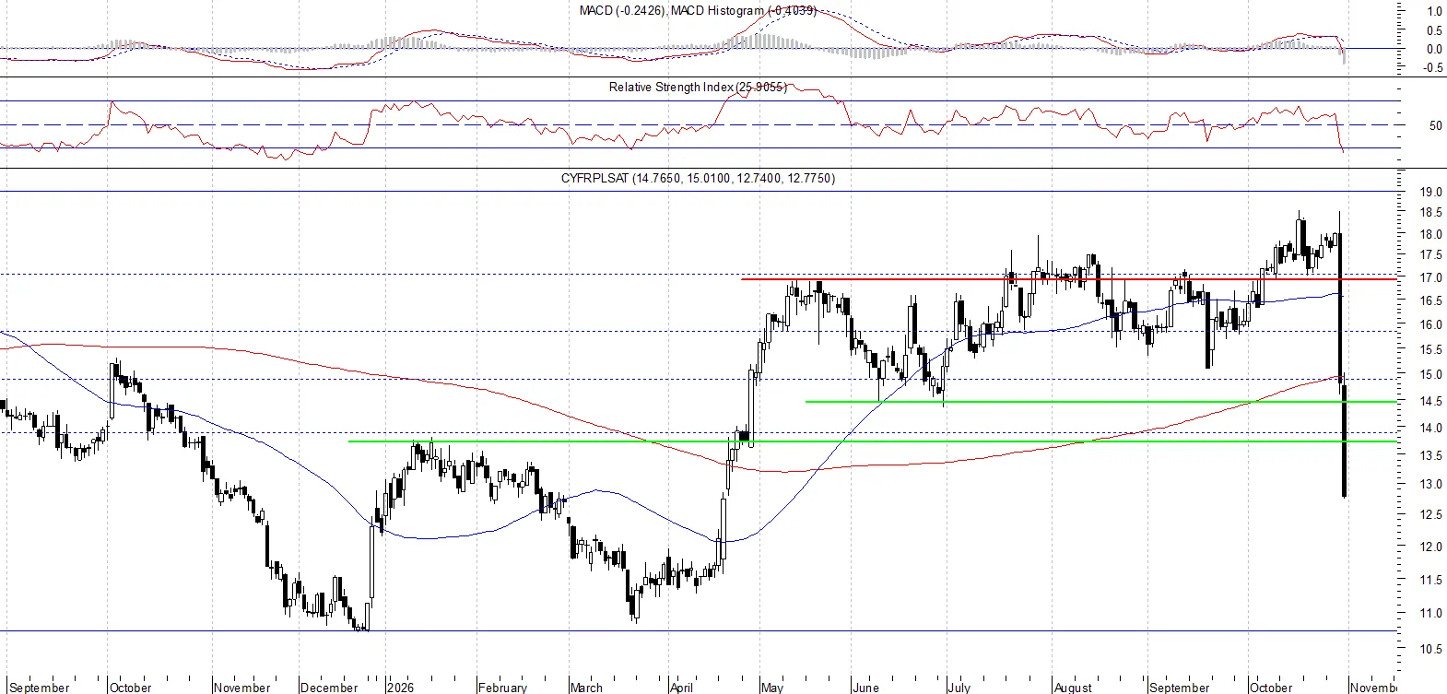
Task: Click the December label on date axis
Action: coord(329,687)
